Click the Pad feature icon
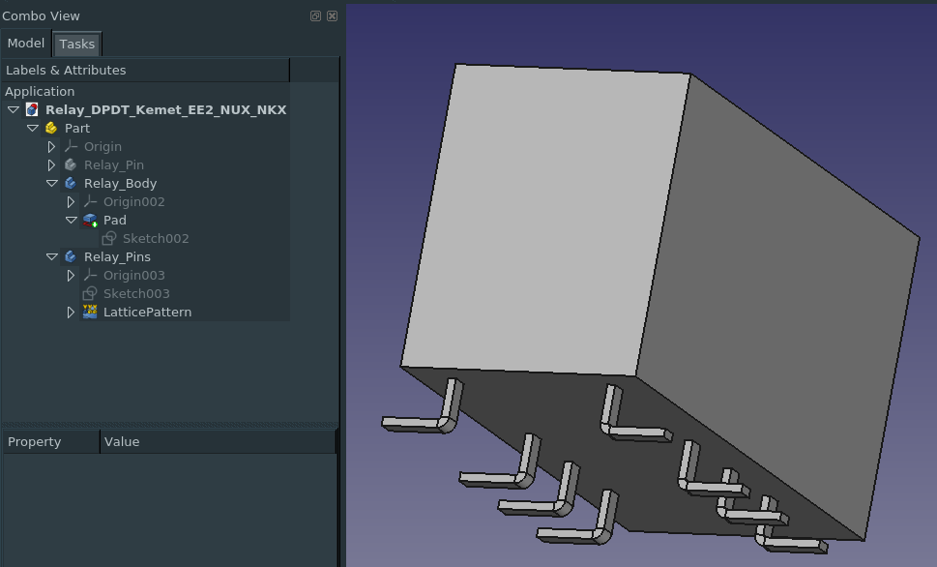 [x=90, y=221]
